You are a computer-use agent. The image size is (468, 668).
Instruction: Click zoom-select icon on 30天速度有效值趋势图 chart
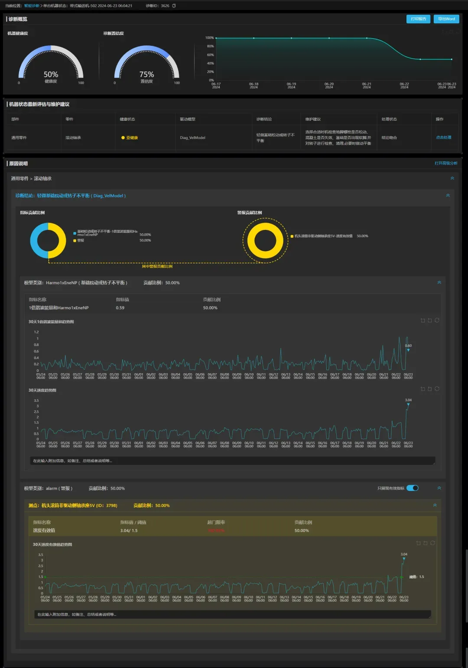pos(418,543)
